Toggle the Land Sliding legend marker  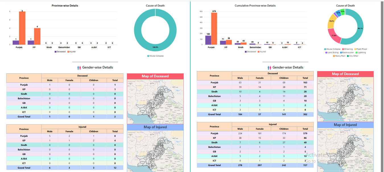[x=326, y=53]
